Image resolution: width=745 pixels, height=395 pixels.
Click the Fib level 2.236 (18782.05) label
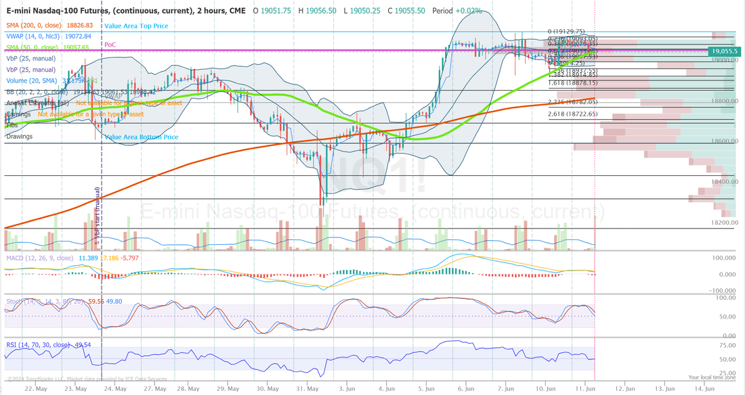[572, 102]
